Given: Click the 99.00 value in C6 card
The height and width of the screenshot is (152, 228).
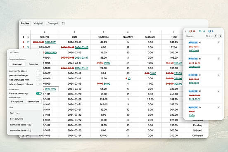Looking at the screenshot, I should (192, 115).
